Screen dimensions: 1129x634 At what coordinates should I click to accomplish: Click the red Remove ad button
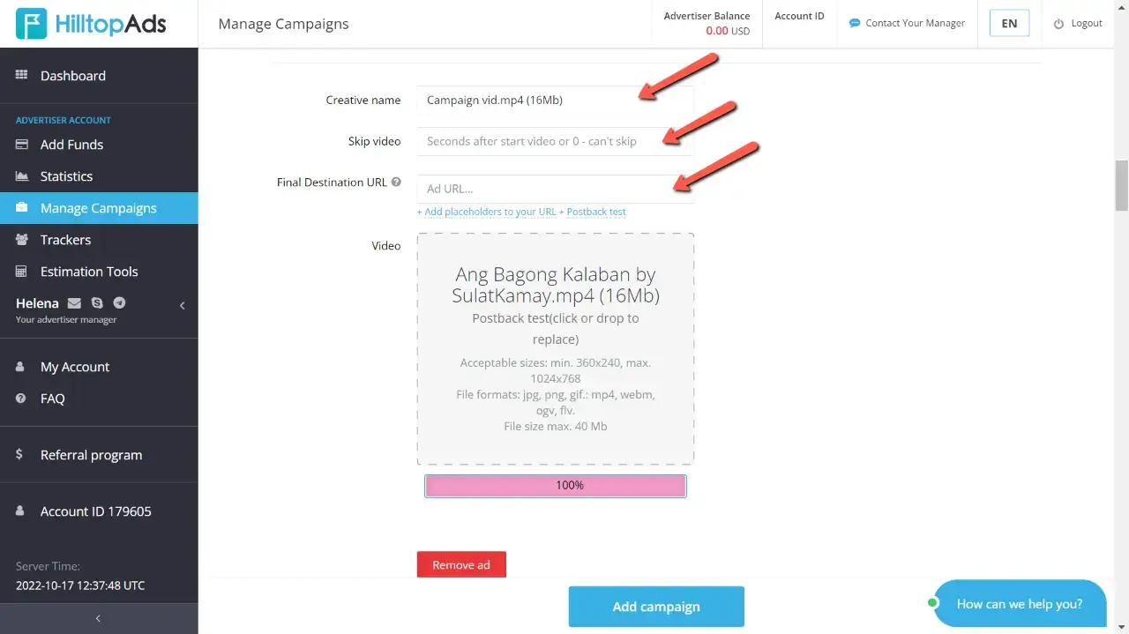(x=461, y=564)
